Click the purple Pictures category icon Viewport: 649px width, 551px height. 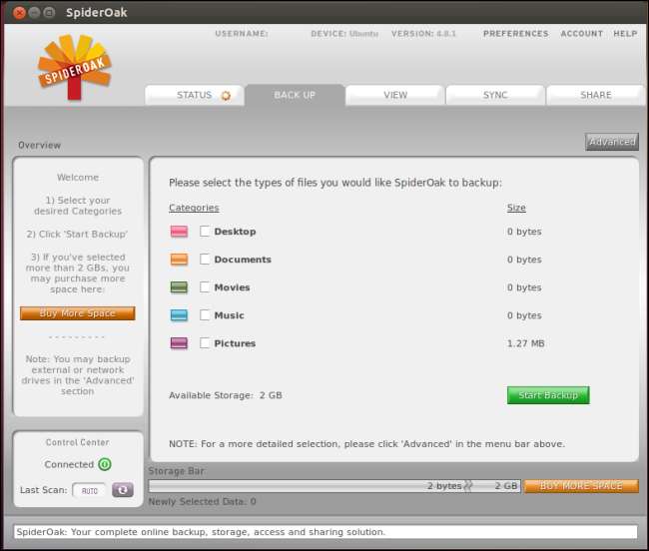(x=179, y=343)
